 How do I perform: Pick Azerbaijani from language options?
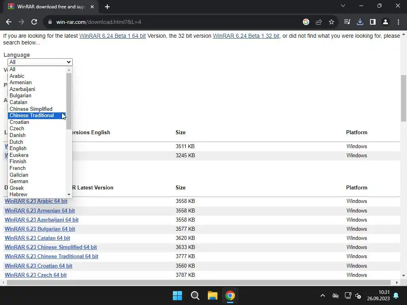(x=37, y=89)
